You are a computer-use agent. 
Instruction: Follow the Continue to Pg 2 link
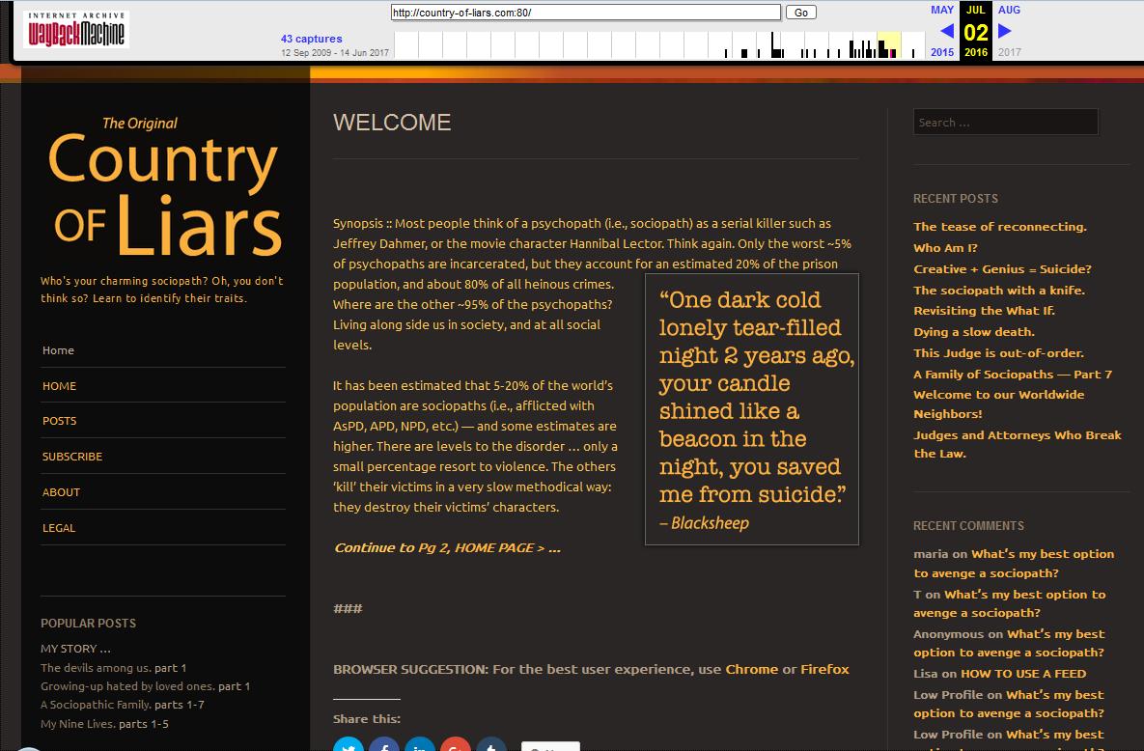[x=446, y=548]
